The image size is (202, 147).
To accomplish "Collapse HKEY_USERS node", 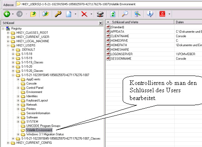I will pos(8,45).
